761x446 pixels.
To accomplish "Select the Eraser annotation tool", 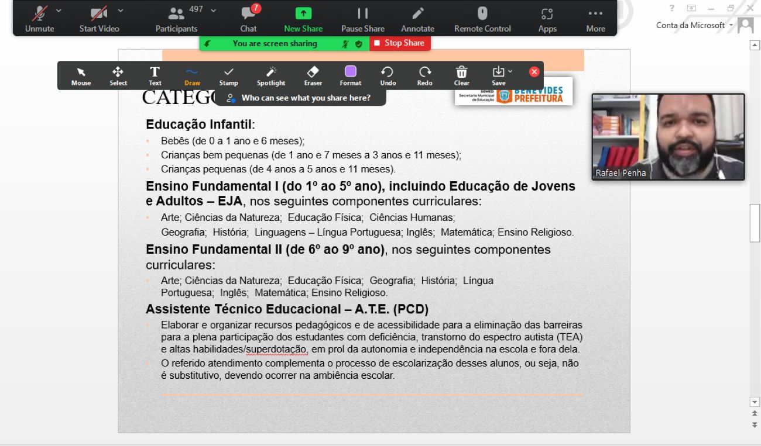I will coord(313,75).
